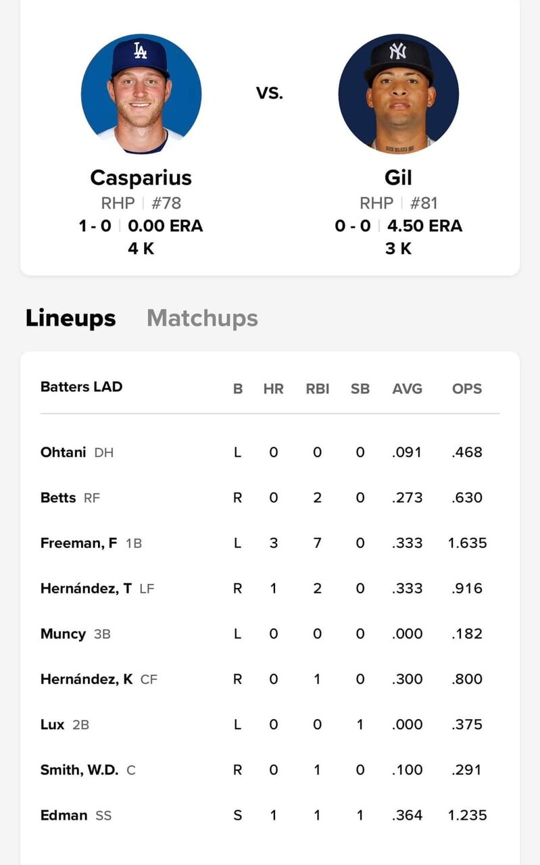Open Gil pitcher name link

398,178
